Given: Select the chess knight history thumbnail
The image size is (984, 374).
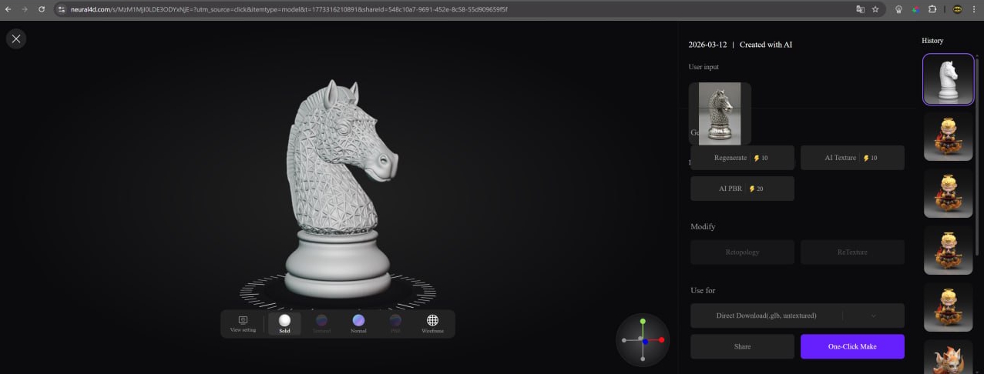Looking at the screenshot, I should [948, 79].
